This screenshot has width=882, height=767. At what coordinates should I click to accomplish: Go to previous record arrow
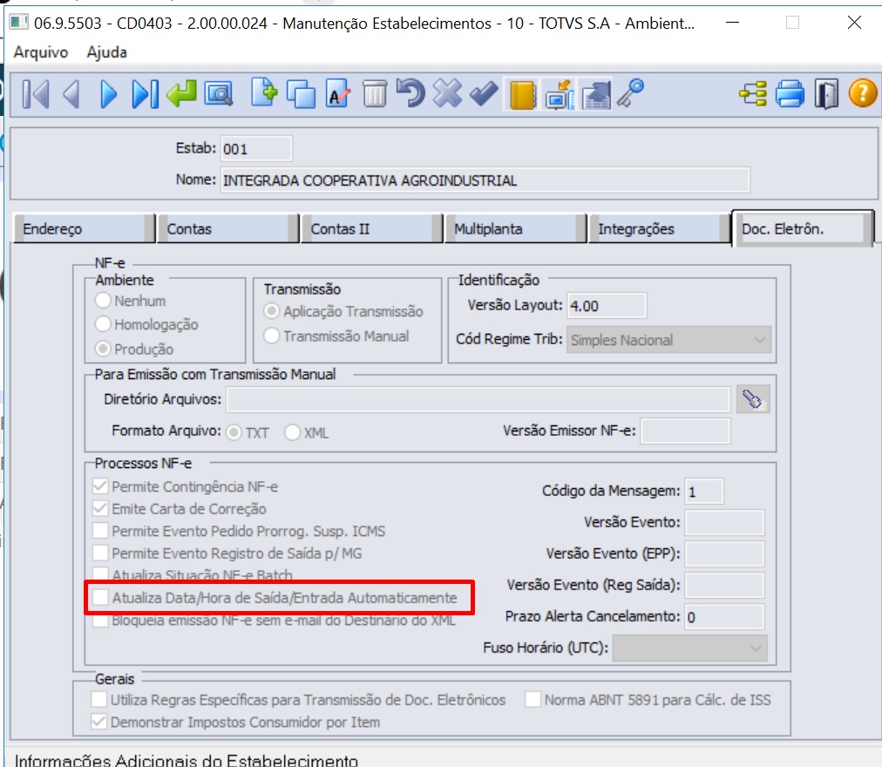click(x=71, y=93)
